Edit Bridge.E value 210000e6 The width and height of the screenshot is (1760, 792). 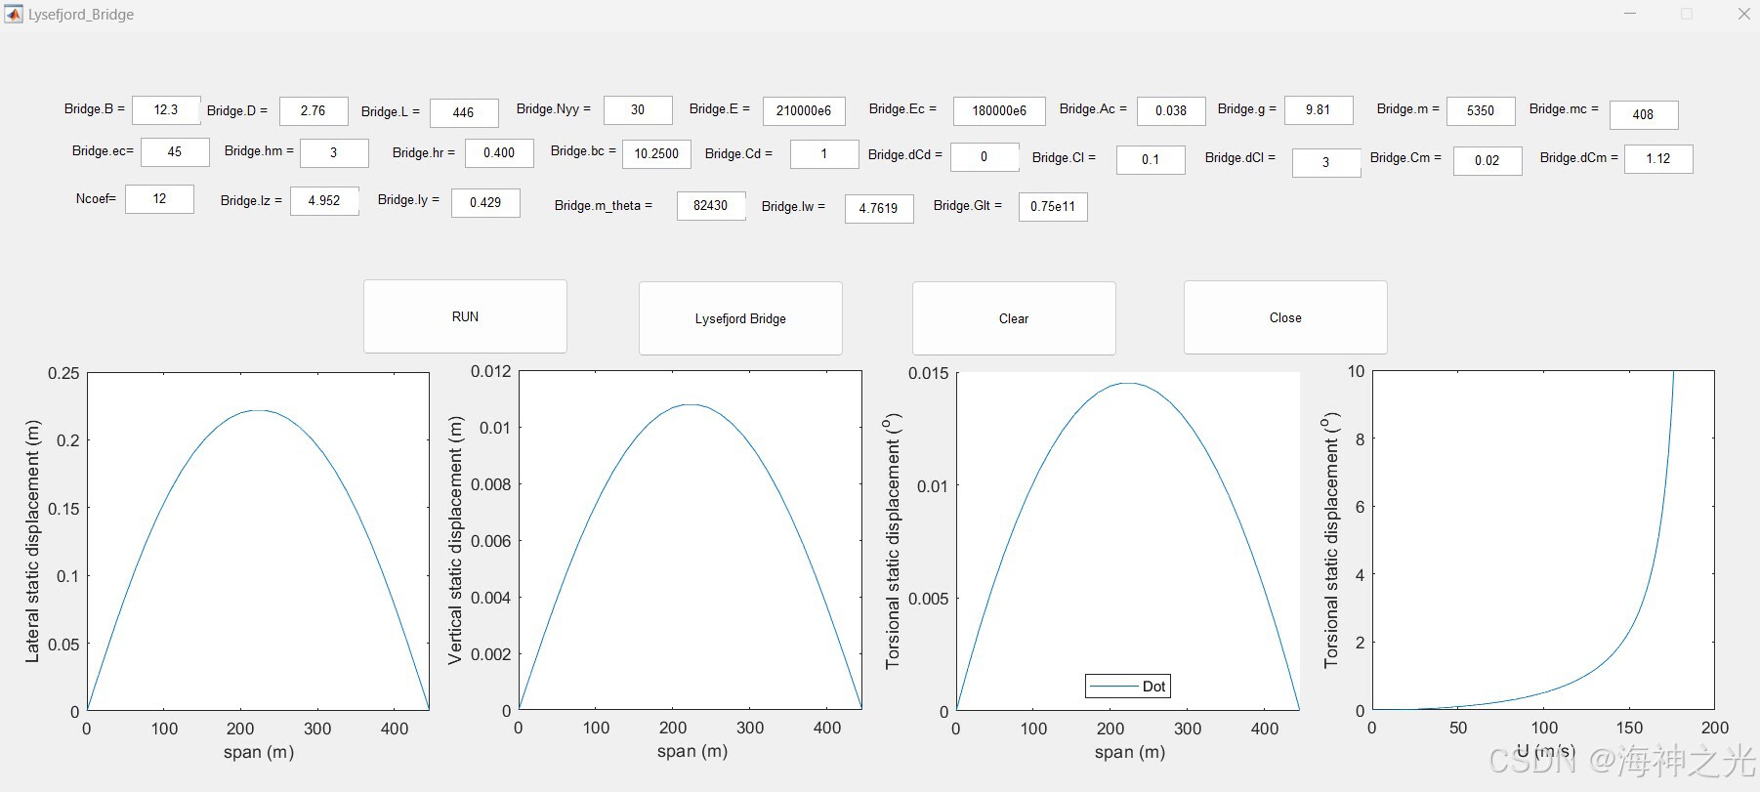point(804,110)
